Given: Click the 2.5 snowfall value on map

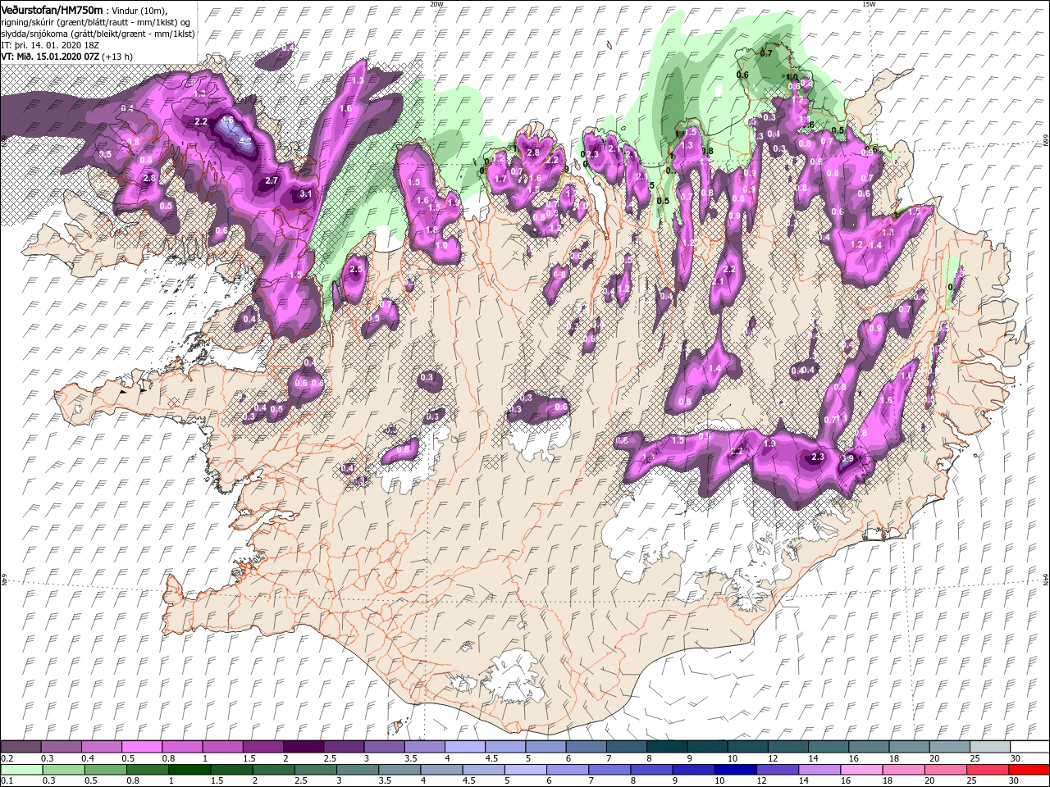Looking at the screenshot, I should (356, 269).
